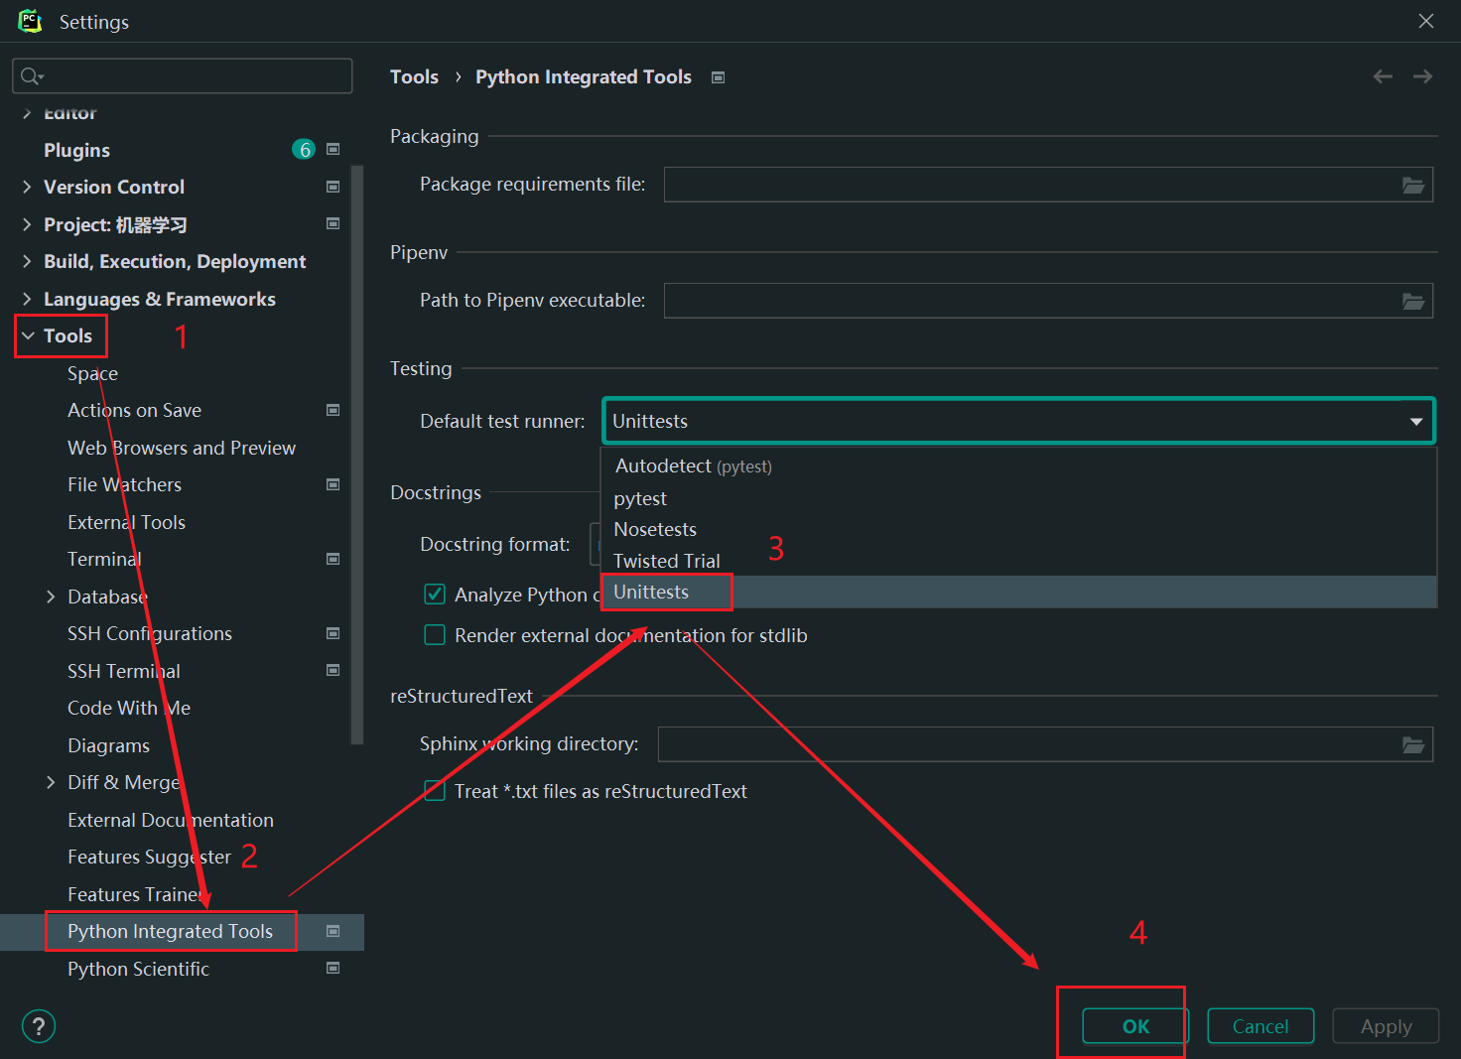The width and height of the screenshot is (1461, 1059).
Task: Select Web Browsers and Preview
Action: (x=182, y=448)
